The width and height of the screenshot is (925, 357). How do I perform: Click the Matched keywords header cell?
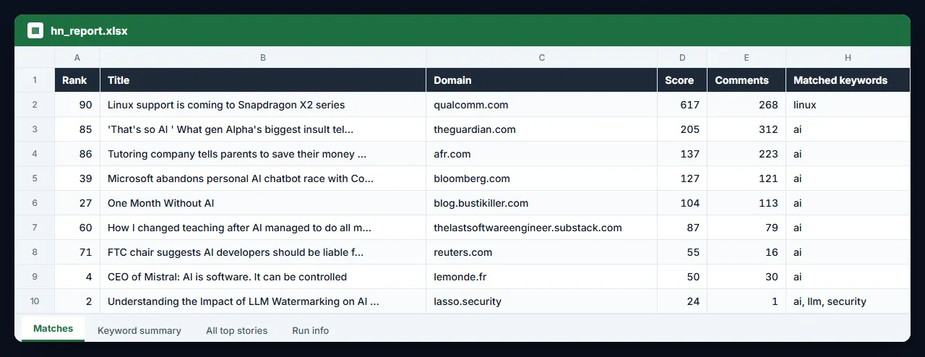click(x=848, y=80)
